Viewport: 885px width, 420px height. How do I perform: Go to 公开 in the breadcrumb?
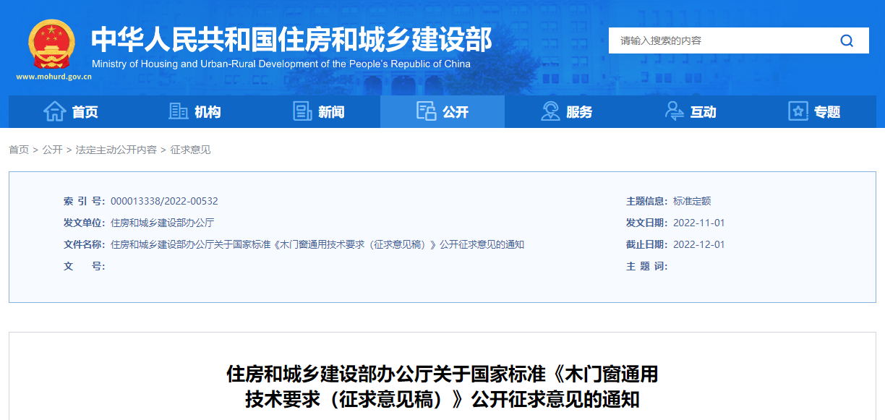(x=52, y=150)
